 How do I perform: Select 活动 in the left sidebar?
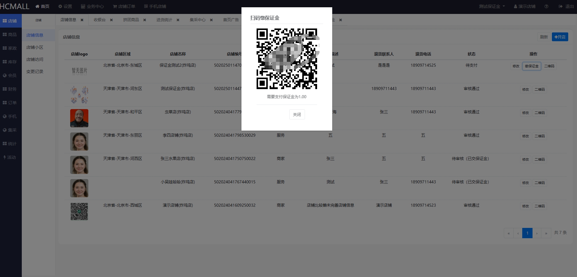(11, 157)
